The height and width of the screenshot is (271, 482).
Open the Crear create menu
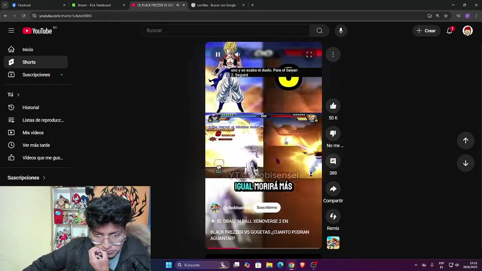point(426,31)
